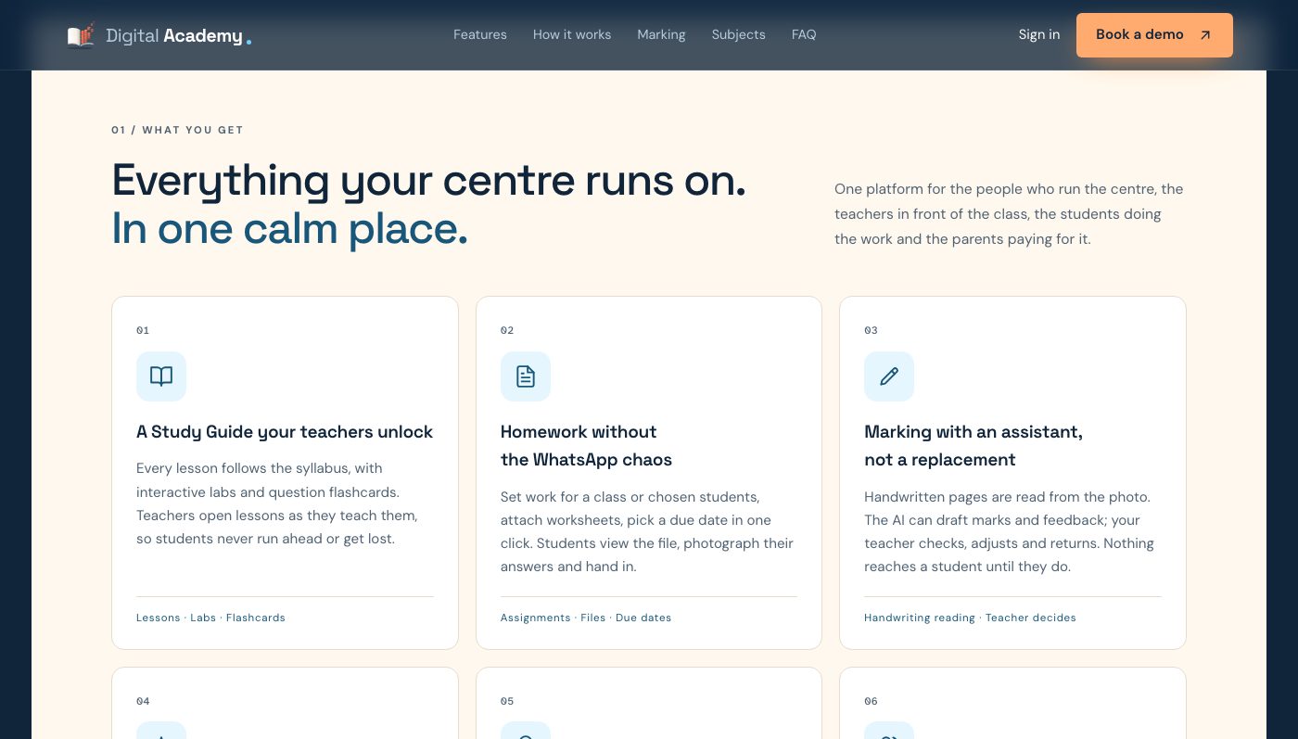Click 'Marking with an assistant, not a replacement' heading
The width and height of the screenshot is (1298, 739).
coord(973,446)
